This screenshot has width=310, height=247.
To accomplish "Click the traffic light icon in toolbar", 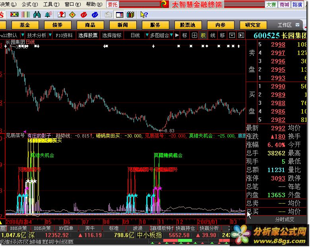I will [14, 14].
